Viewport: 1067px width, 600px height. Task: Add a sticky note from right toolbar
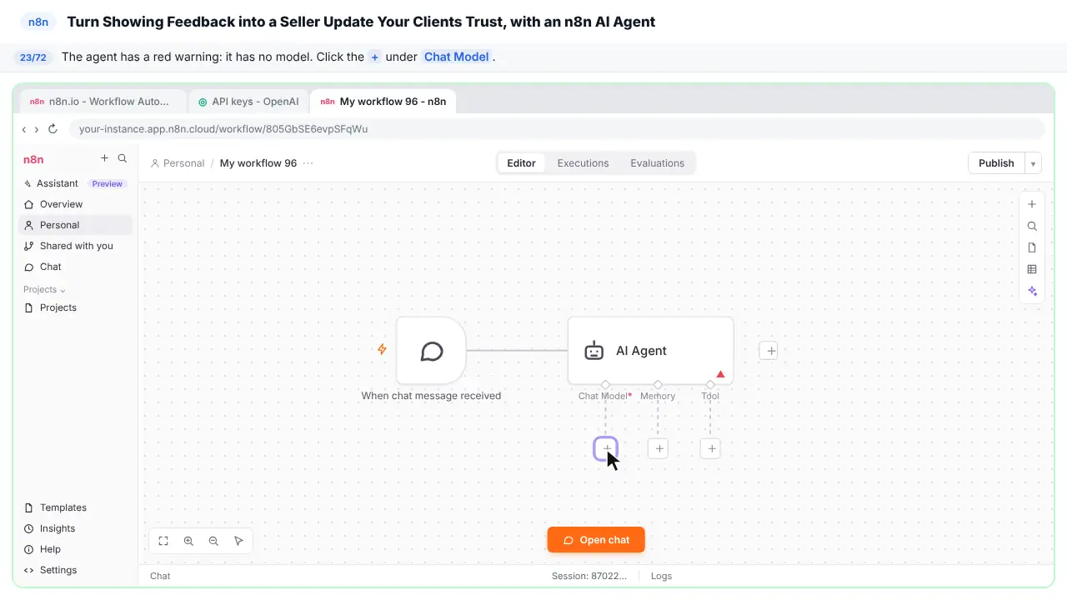(x=1032, y=247)
